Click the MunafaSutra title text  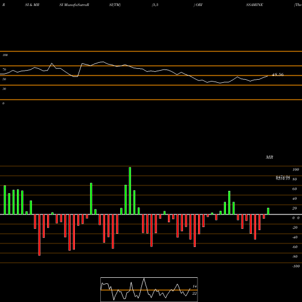point(74,5)
